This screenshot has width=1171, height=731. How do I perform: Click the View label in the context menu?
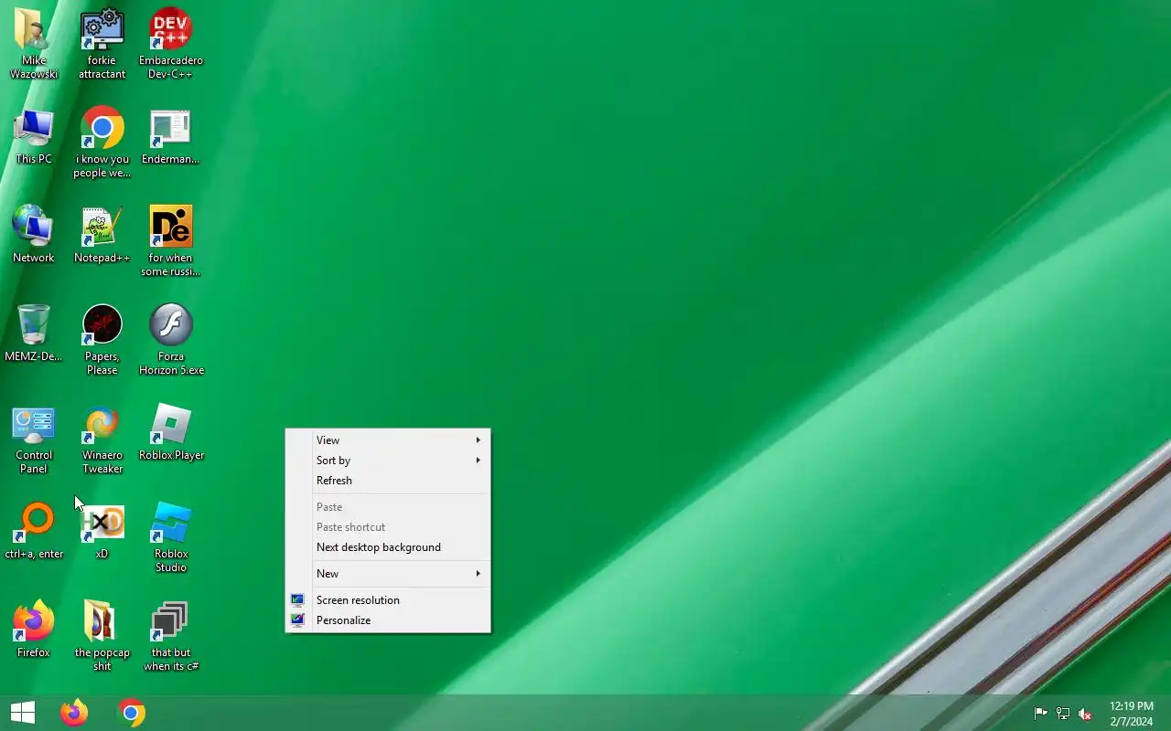328,440
